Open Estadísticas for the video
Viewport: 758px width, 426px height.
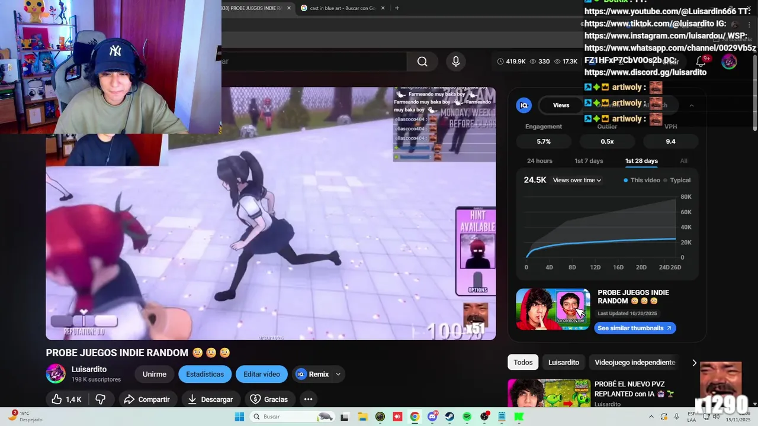pyautogui.click(x=205, y=374)
